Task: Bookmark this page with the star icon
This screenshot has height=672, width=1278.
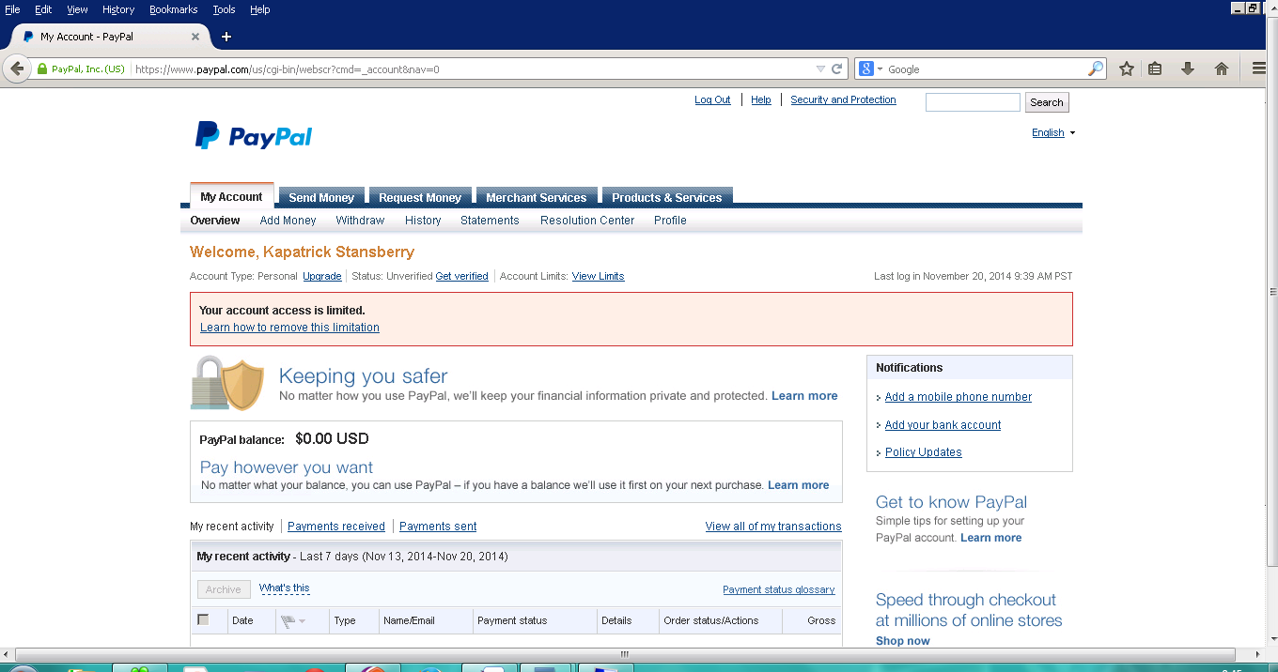Action: (x=1127, y=69)
